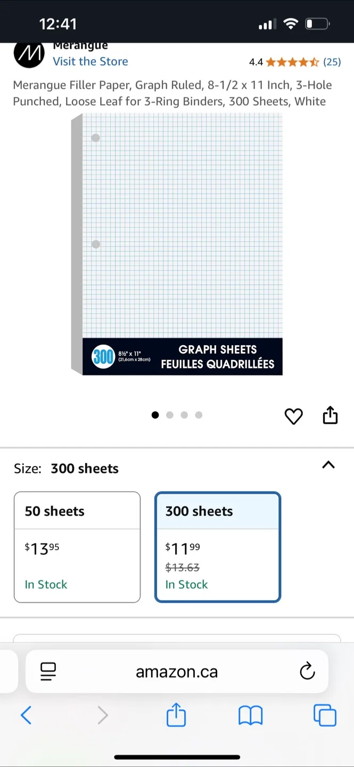Share the page using Safari's share button
Screen dimensions: 354x767
pyautogui.click(x=176, y=715)
